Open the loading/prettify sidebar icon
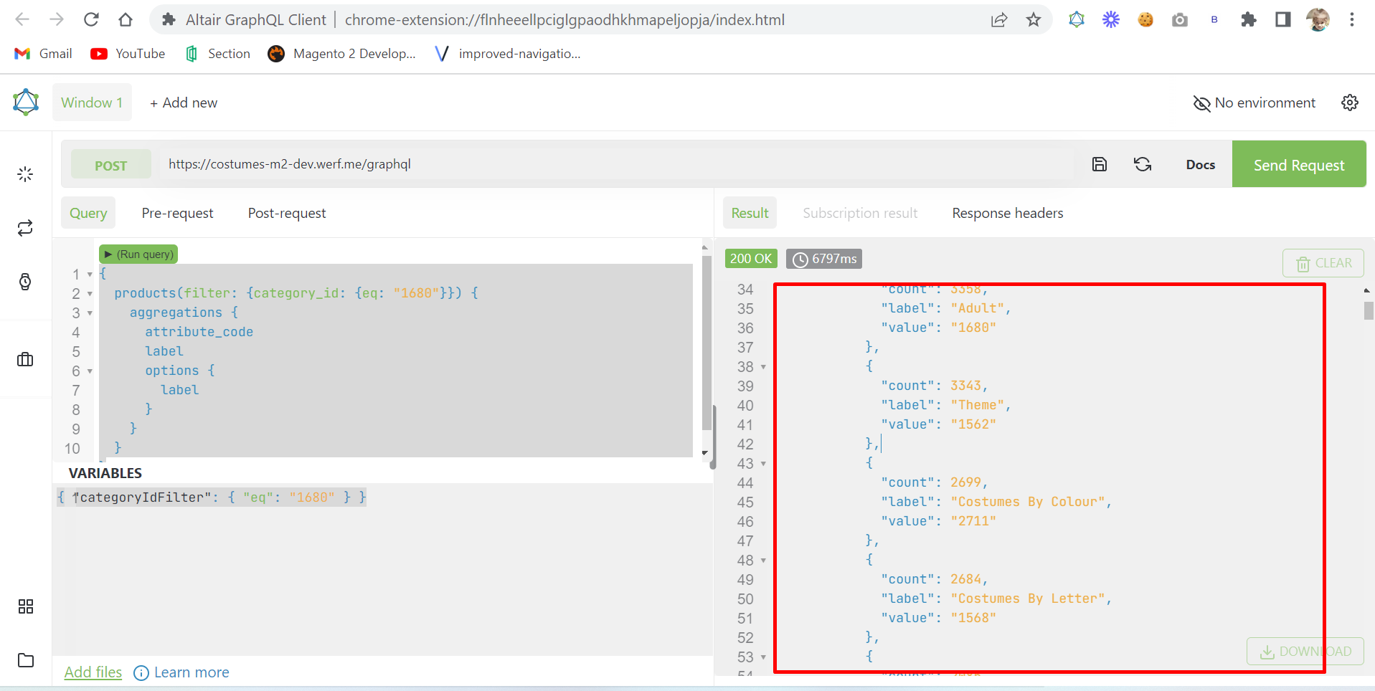This screenshot has width=1375, height=691. tap(25, 174)
